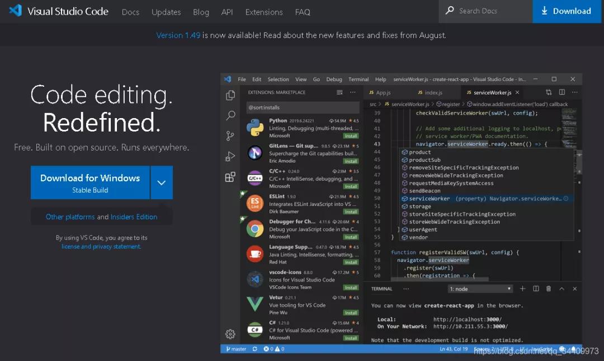Add a new terminal with plus icon
The width and height of the screenshot is (604, 361).
click(x=522, y=288)
